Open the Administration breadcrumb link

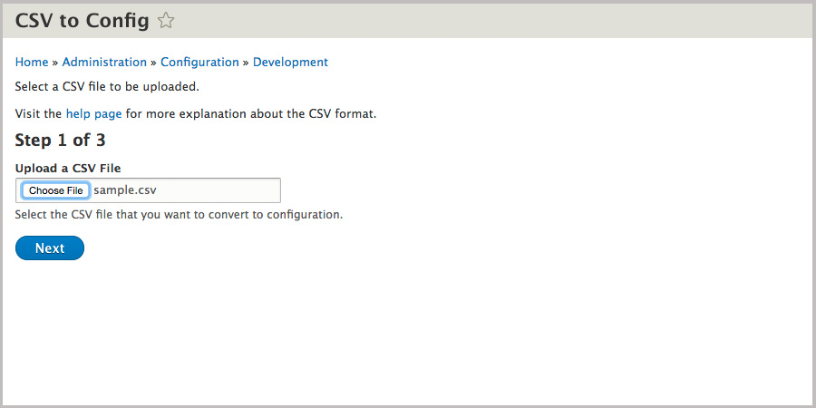[104, 63]
